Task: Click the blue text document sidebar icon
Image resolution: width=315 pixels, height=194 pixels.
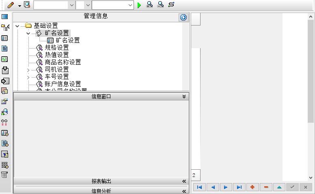Action: pyautogui.click(x=4, y=49)
